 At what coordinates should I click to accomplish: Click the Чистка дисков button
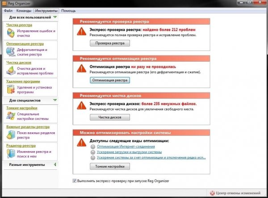coord(110,117)
